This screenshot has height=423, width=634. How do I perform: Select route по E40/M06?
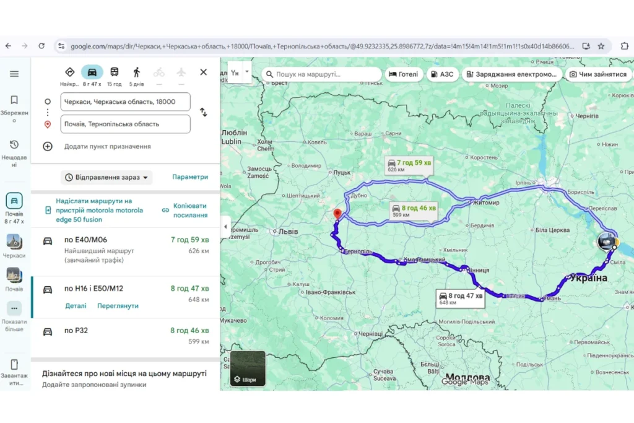click(x=125, y=250)
